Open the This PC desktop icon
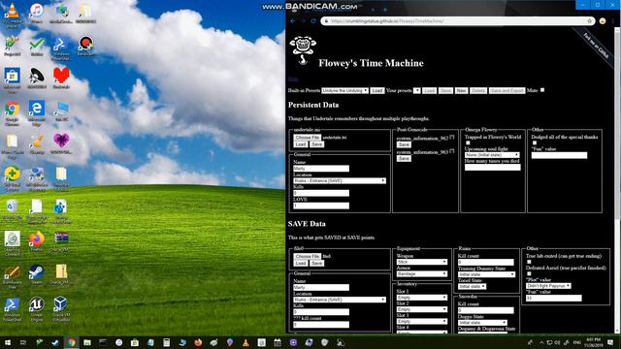The width and height of the screenshot is (621, 349). (61, 111)
